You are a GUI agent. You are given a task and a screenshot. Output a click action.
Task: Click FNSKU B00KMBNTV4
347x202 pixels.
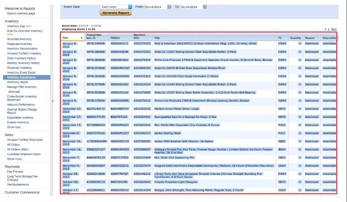[119, 109]
